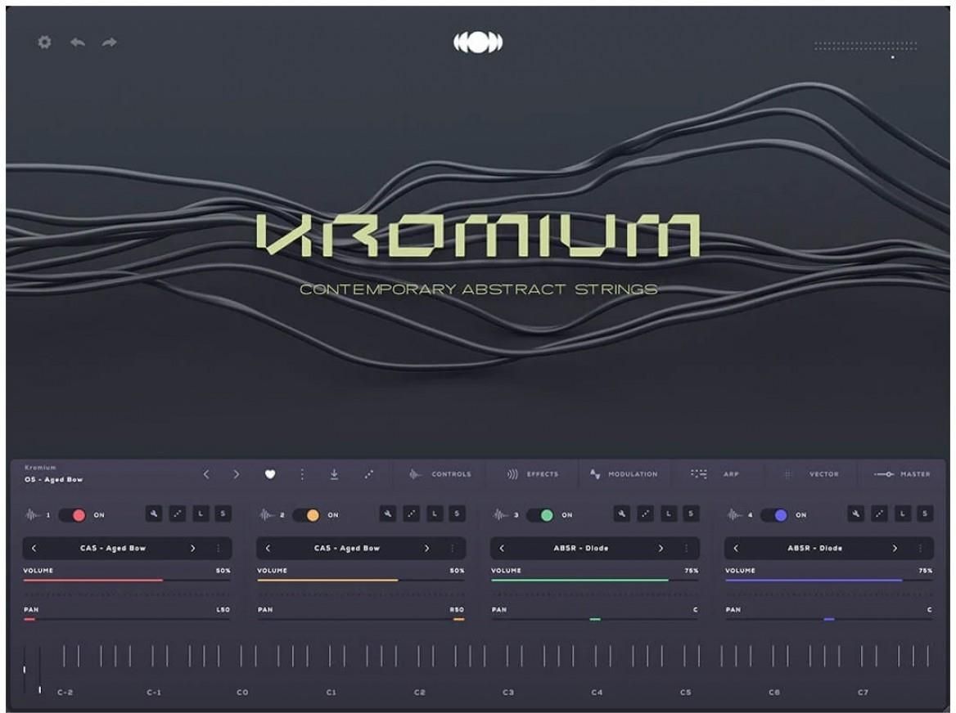Click the undo arrow icon

pos(78,42)
